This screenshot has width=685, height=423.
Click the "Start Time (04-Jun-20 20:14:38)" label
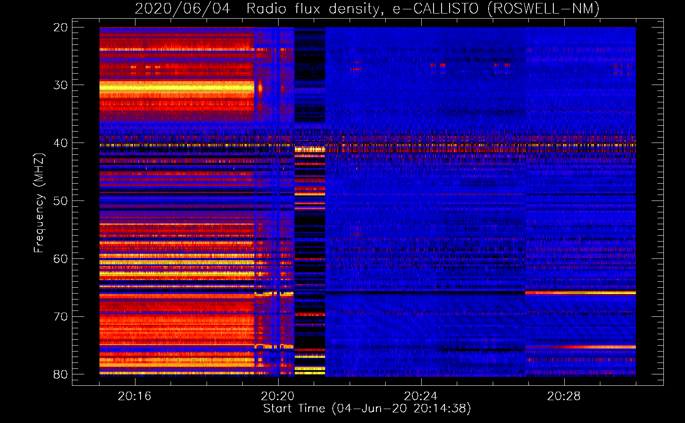(367, 409)
